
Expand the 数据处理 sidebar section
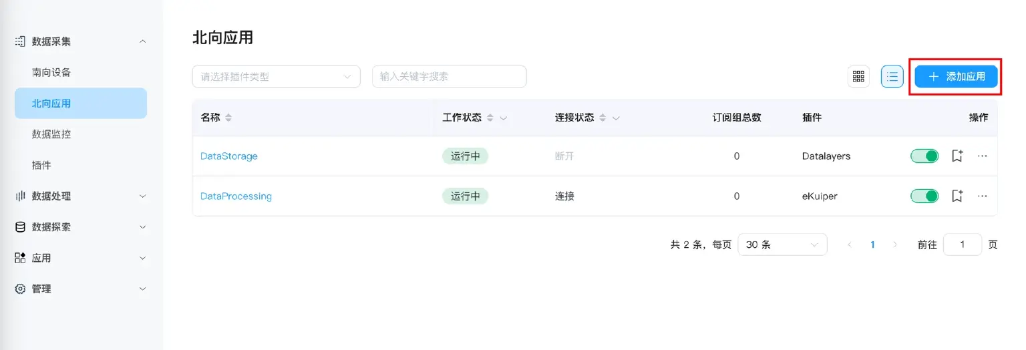coord(80,196)
